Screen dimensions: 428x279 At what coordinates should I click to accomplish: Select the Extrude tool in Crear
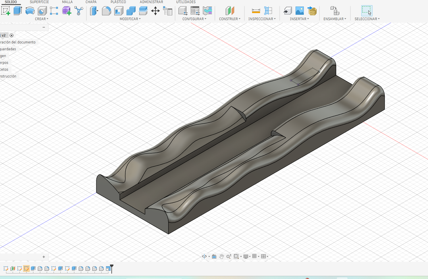[x=18, y=11]
